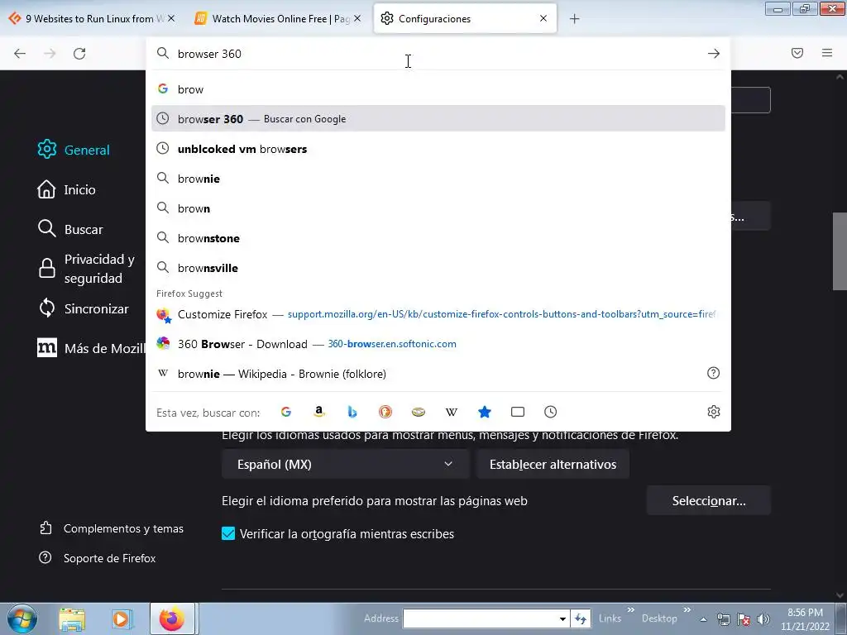847x635 pixels.
Task: Click the help icon beside the brownie Wikipedia suggestion
Action: tap(714, 373)
